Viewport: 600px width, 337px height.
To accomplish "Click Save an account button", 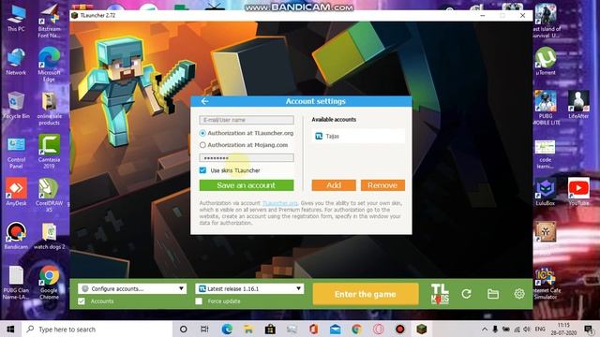I will [x=247, y=185].
